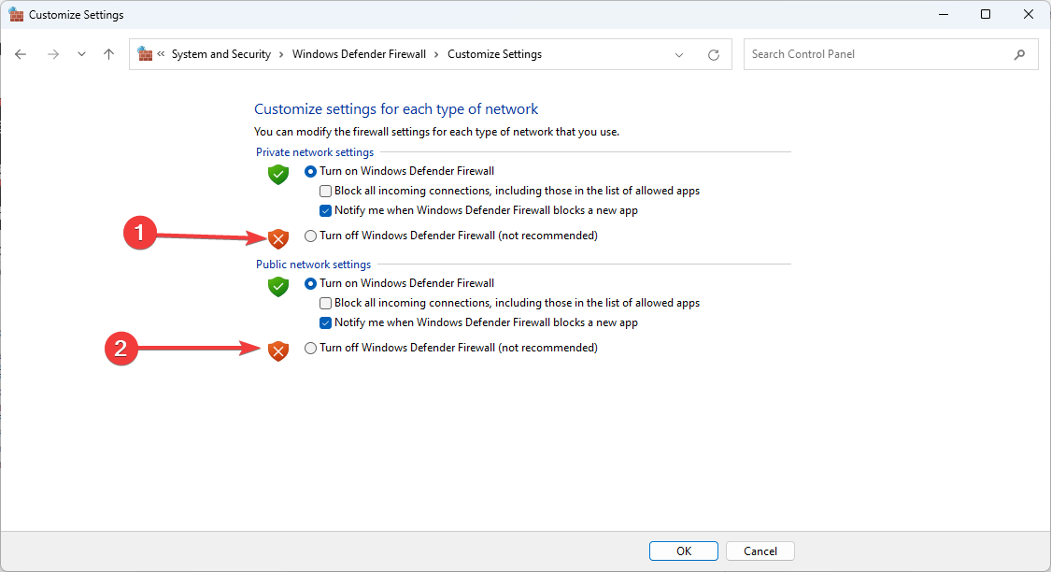Maximize the Customize Settings window
1051x572 pixels.
point(986,14)
